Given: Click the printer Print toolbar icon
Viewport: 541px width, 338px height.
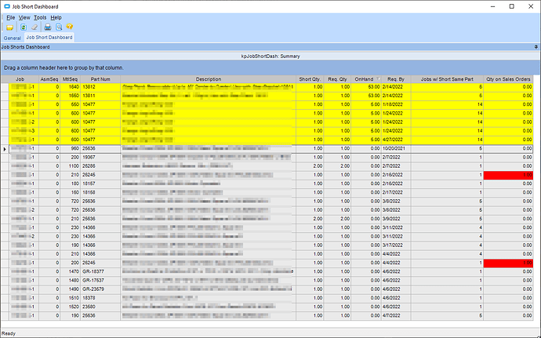Looking at the screenshot, I should (48, 27).
